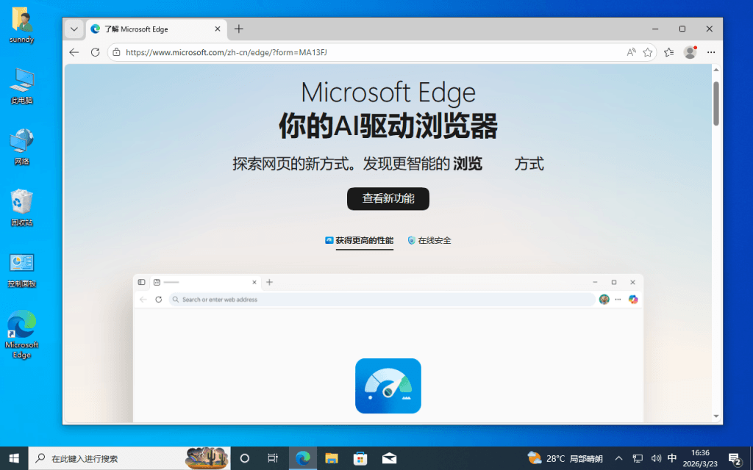Image resolution: width=753 pixels, height=470 pixels.
Task: Open the Windows Start menu
Action: click(14, 458)
